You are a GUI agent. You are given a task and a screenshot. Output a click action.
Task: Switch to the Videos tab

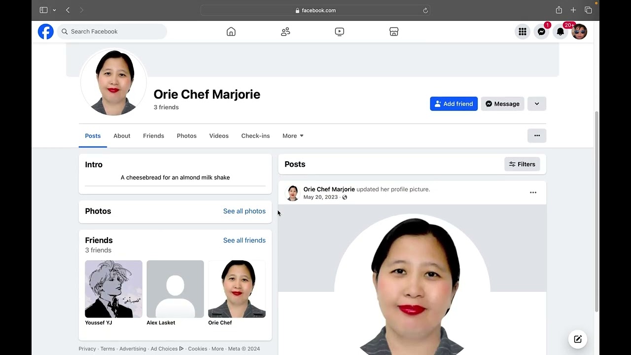pyautogui.click(x=219, y=136)
